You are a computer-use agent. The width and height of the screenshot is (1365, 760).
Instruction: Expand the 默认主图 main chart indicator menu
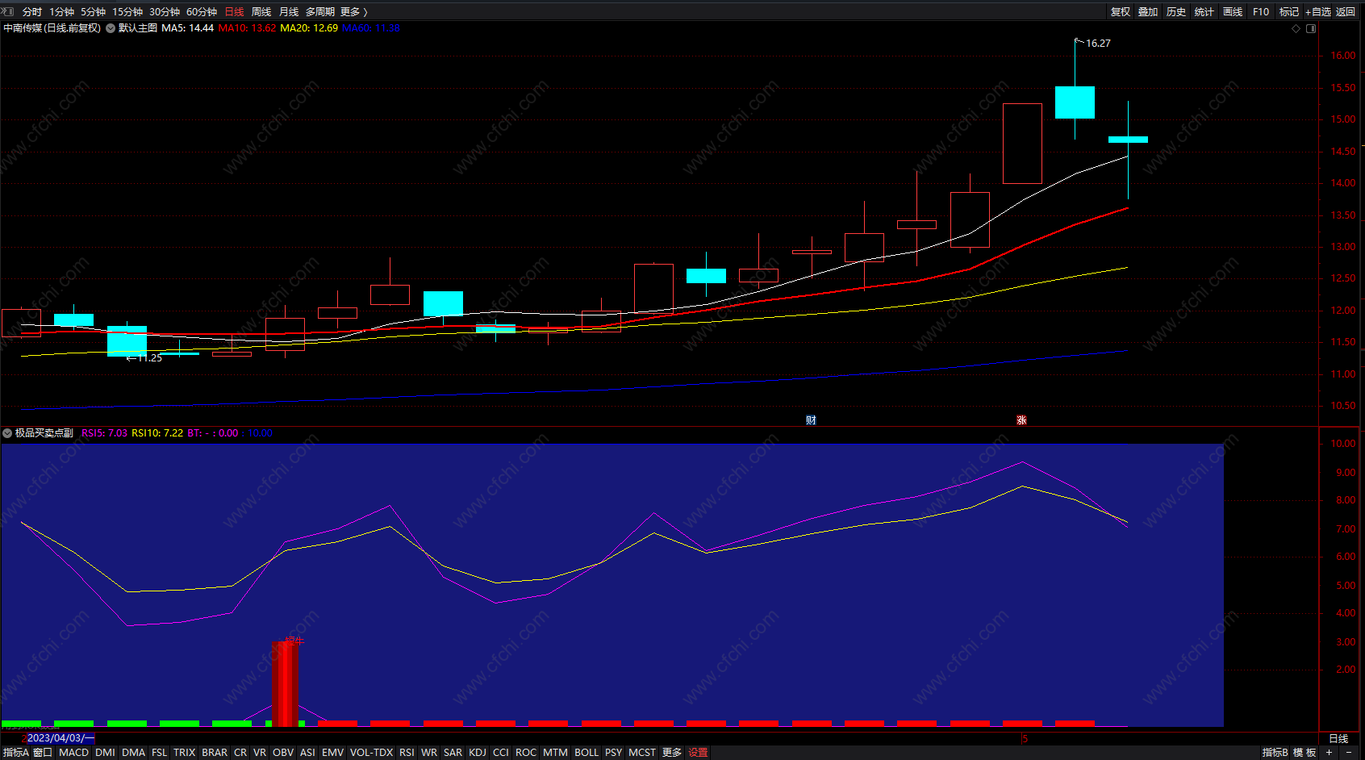111,28
